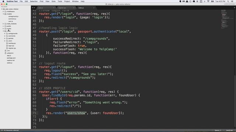This screenshot has width=236, height=132.
Task: Open the Find menu
Action: pos(41,1)
